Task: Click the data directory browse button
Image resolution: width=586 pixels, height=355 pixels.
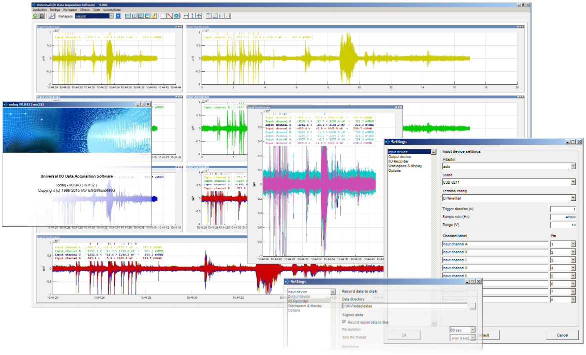Action: tap(472, 306)
